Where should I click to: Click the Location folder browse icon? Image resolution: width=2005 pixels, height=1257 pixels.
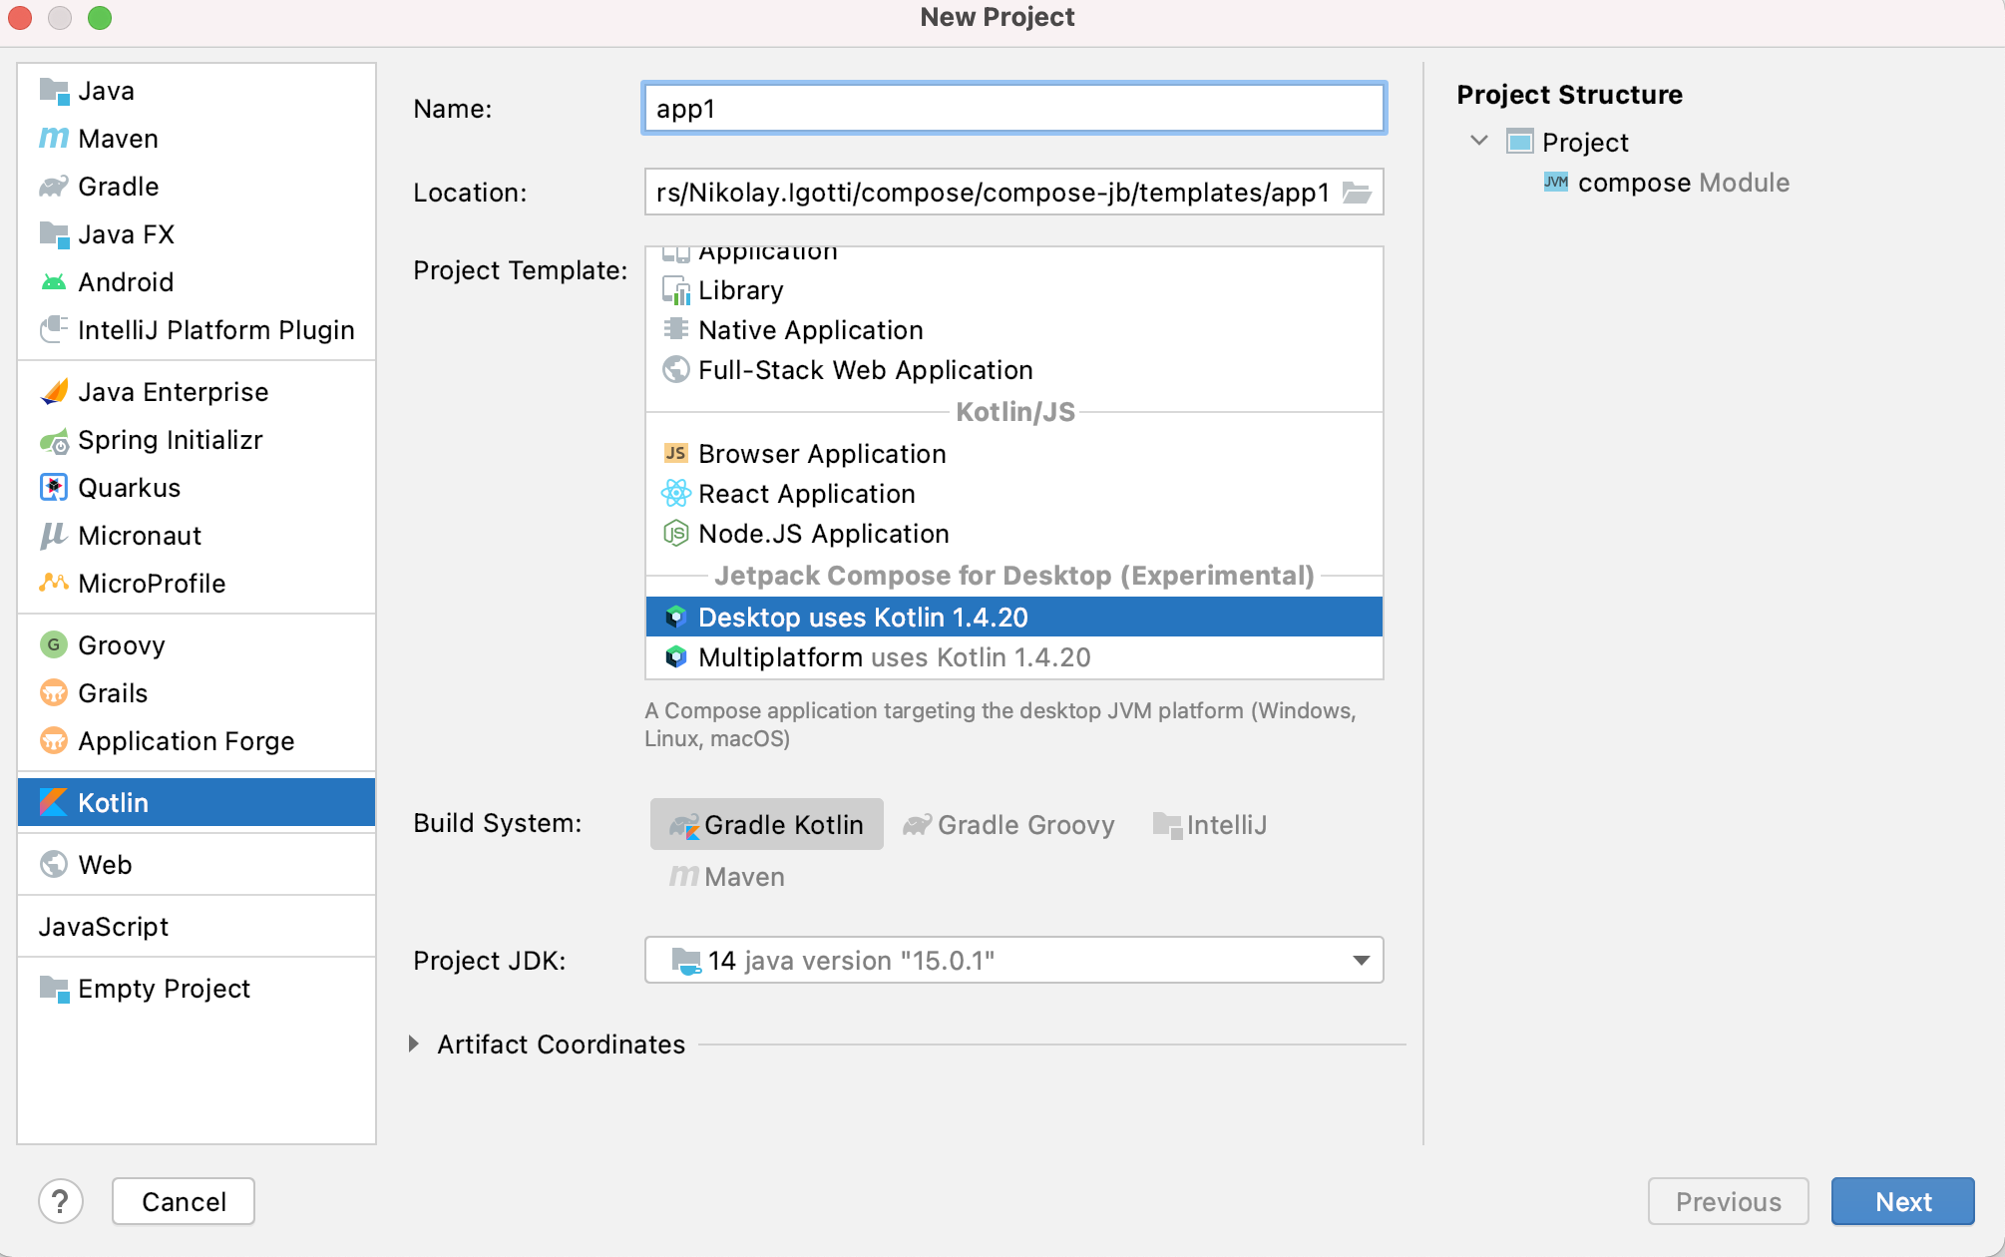point(1358,193)
